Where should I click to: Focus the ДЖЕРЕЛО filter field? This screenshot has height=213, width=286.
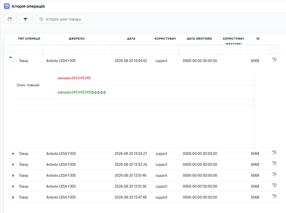pos(77,50)
